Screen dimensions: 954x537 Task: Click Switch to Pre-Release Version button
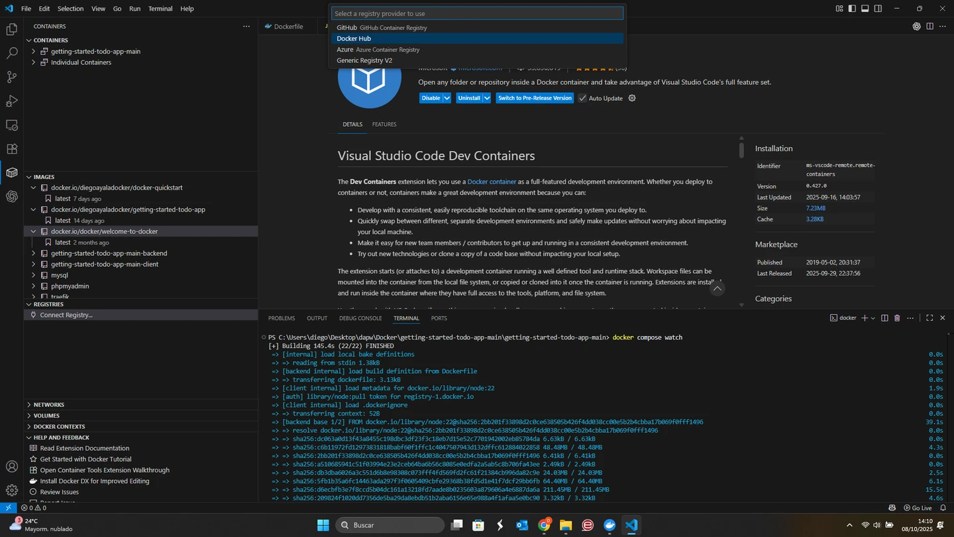535,98
